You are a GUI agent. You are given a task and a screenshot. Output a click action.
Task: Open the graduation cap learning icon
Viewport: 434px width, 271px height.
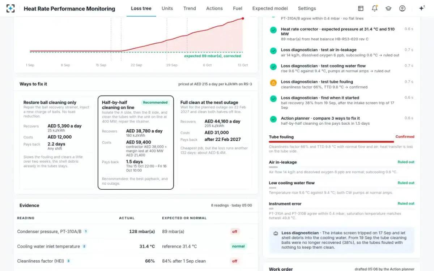pos(388,8)
